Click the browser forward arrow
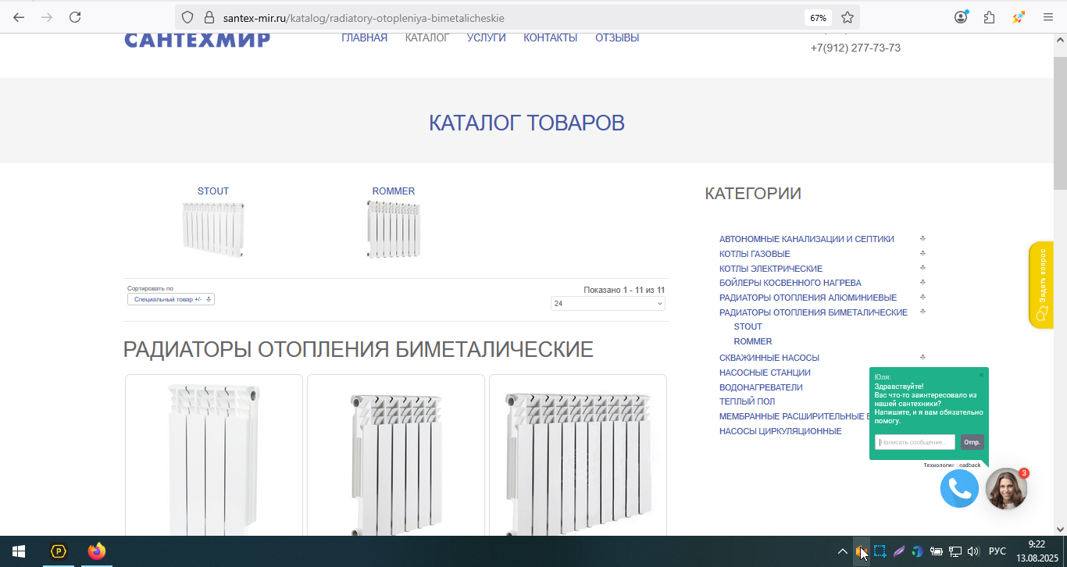 tap(47, 17)
